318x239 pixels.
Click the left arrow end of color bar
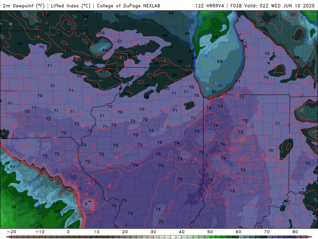(8, 237)
